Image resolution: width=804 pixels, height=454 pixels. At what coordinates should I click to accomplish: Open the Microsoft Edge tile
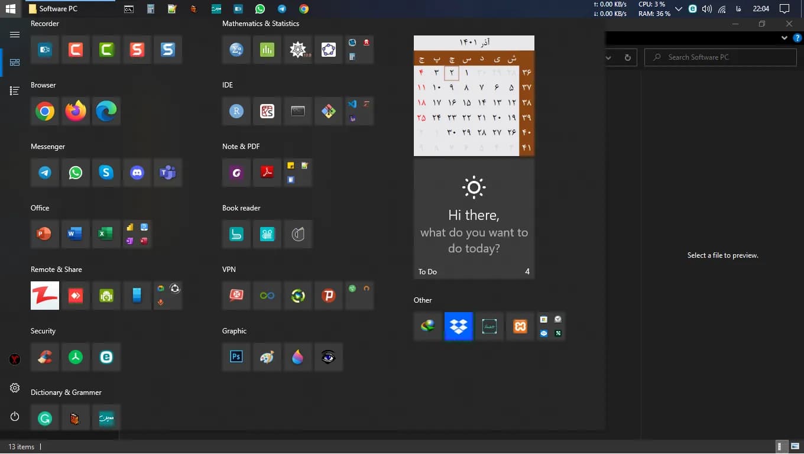coord(106,111)
